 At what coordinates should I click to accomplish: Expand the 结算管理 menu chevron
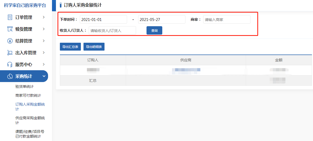pos(44,41)
